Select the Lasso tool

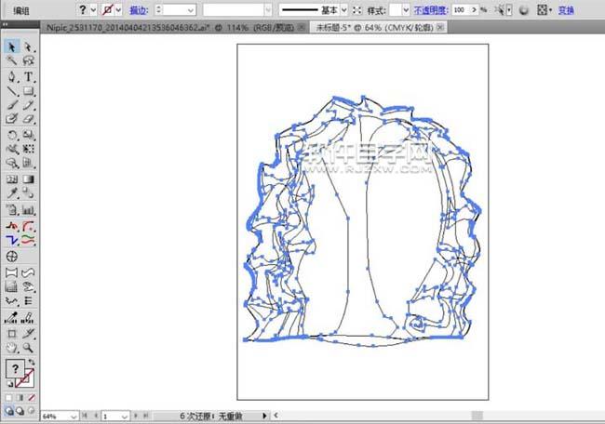tap(28, 60)
